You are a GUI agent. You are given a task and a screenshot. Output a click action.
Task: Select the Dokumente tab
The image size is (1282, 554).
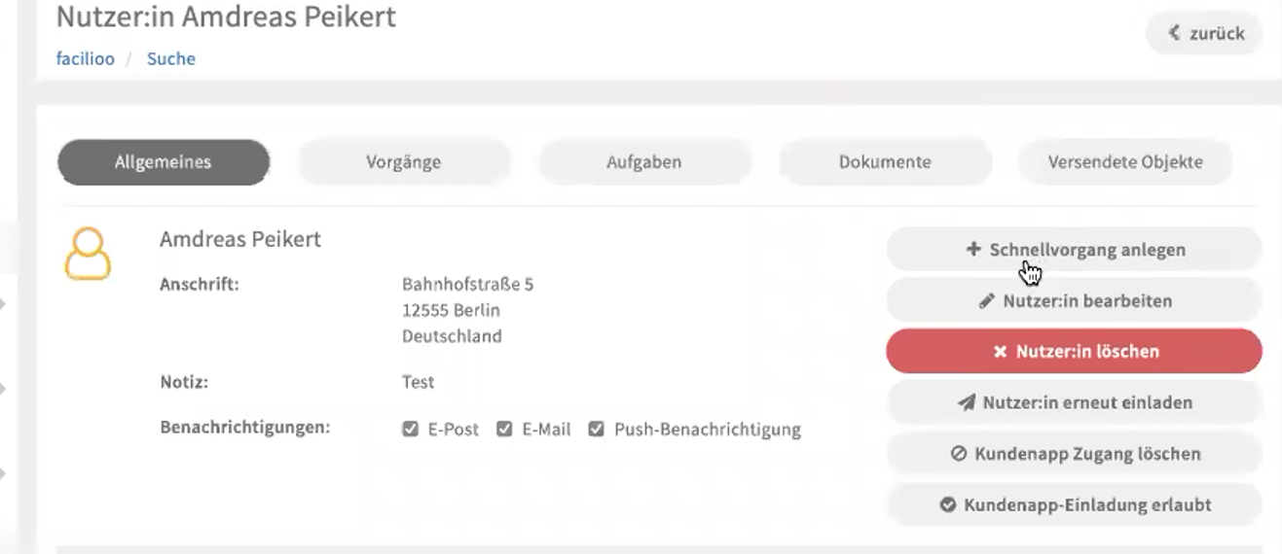(x=884, y=162)
